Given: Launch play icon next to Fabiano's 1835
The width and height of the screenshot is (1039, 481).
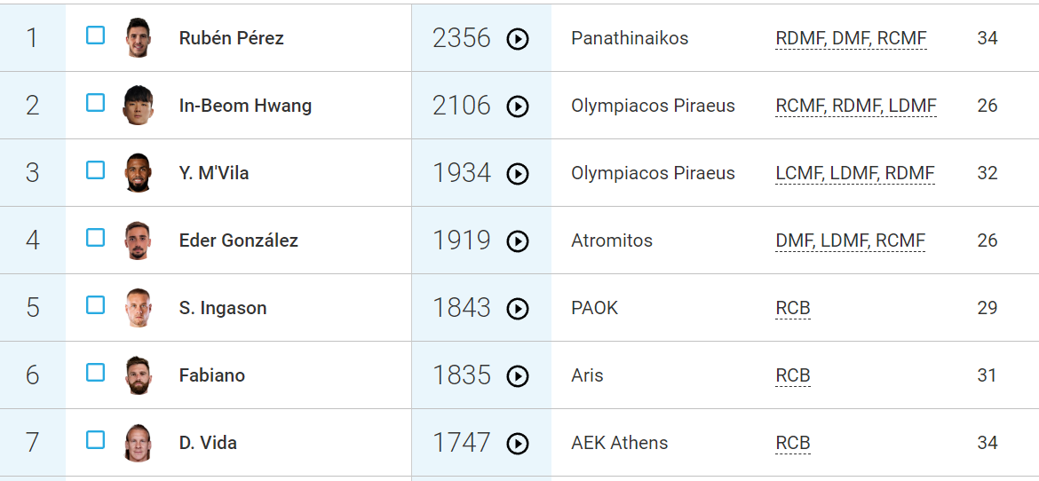Looking at the screenshot, I should (518, 376).
